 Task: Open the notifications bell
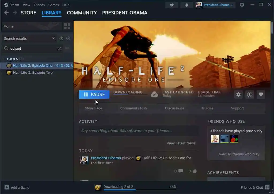[x=187, y=5]
